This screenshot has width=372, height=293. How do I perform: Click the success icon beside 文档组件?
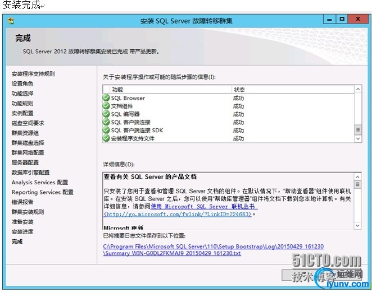[x=106, y=106]
